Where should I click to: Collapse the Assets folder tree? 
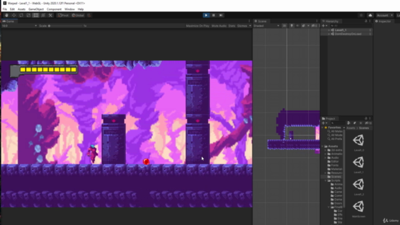click(x=322, y=146)
